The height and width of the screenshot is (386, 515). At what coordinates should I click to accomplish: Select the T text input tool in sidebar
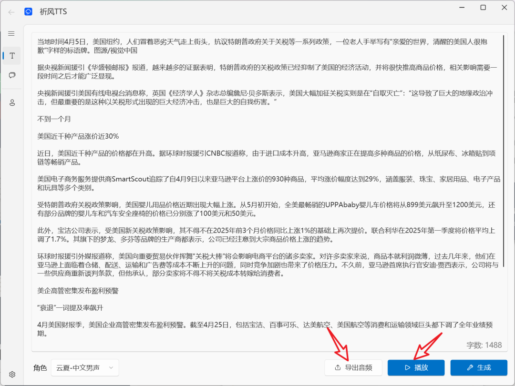[11, 55]
